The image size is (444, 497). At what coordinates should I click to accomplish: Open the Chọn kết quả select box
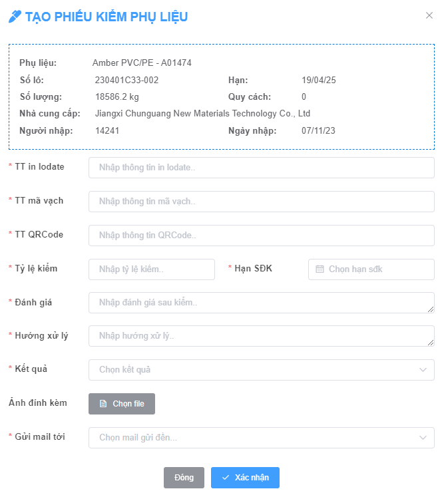coord(253,370)
